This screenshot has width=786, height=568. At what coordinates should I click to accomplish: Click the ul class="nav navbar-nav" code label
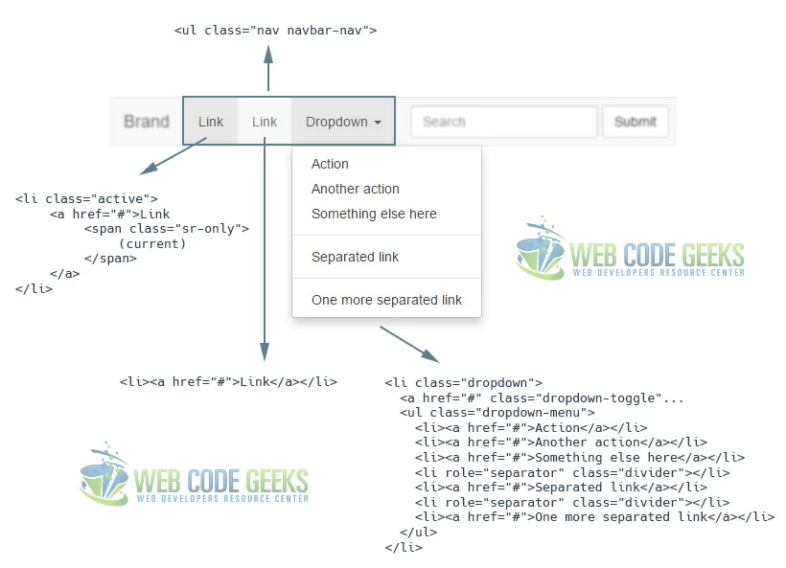[276, 31]
